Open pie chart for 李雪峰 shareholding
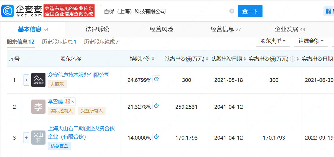Image resolution: width=334 pixels, height=157 pixels. (156, 106)
